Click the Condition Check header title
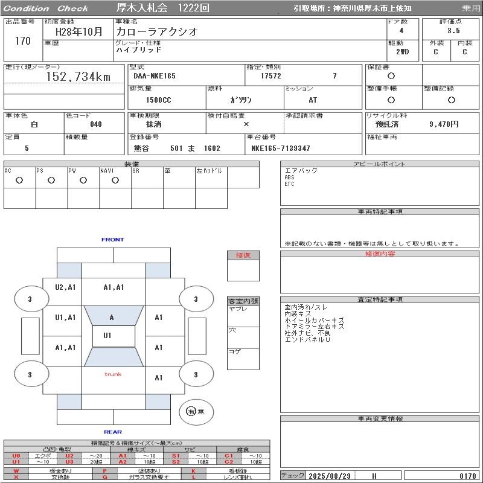 pyautogui.click(x=46, y=8)
